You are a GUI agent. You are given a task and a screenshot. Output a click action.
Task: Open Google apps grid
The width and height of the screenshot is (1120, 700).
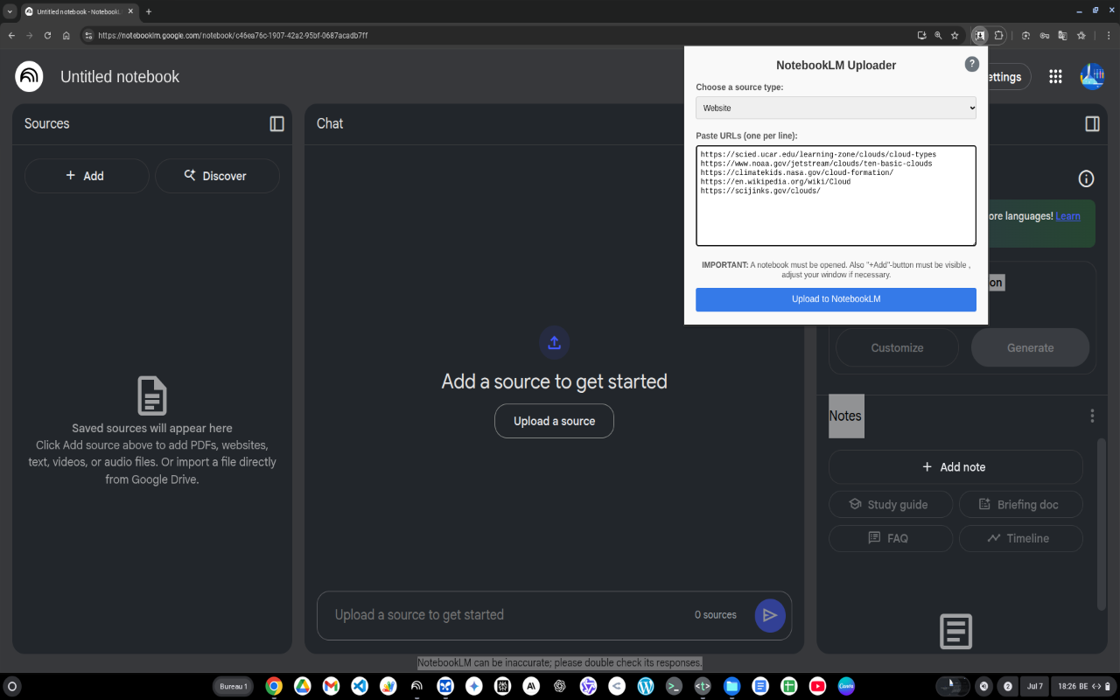pyautogui.click(x=1055, y=77)
